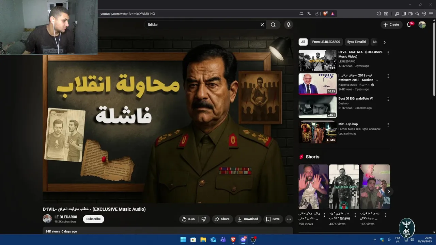Open OBS Studio from taskbar
The width and height of the screenshot is (436, 245).
253,240
